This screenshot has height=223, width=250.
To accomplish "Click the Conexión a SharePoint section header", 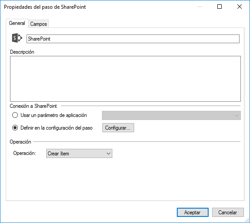I will [33, 106].
